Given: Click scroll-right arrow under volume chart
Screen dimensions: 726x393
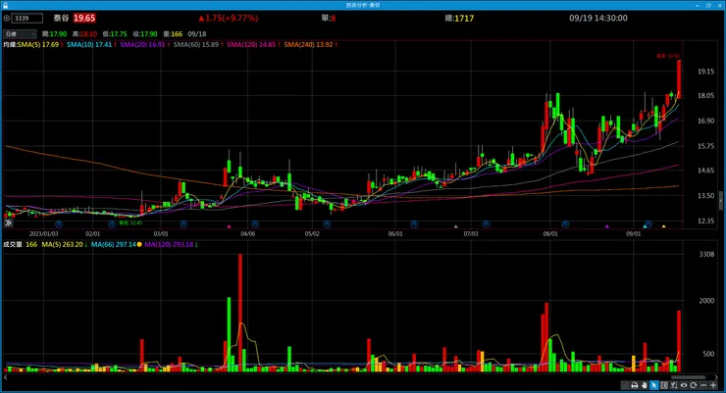Looking at the screenshot, I should pyautogui.click(x=716, y=377).
